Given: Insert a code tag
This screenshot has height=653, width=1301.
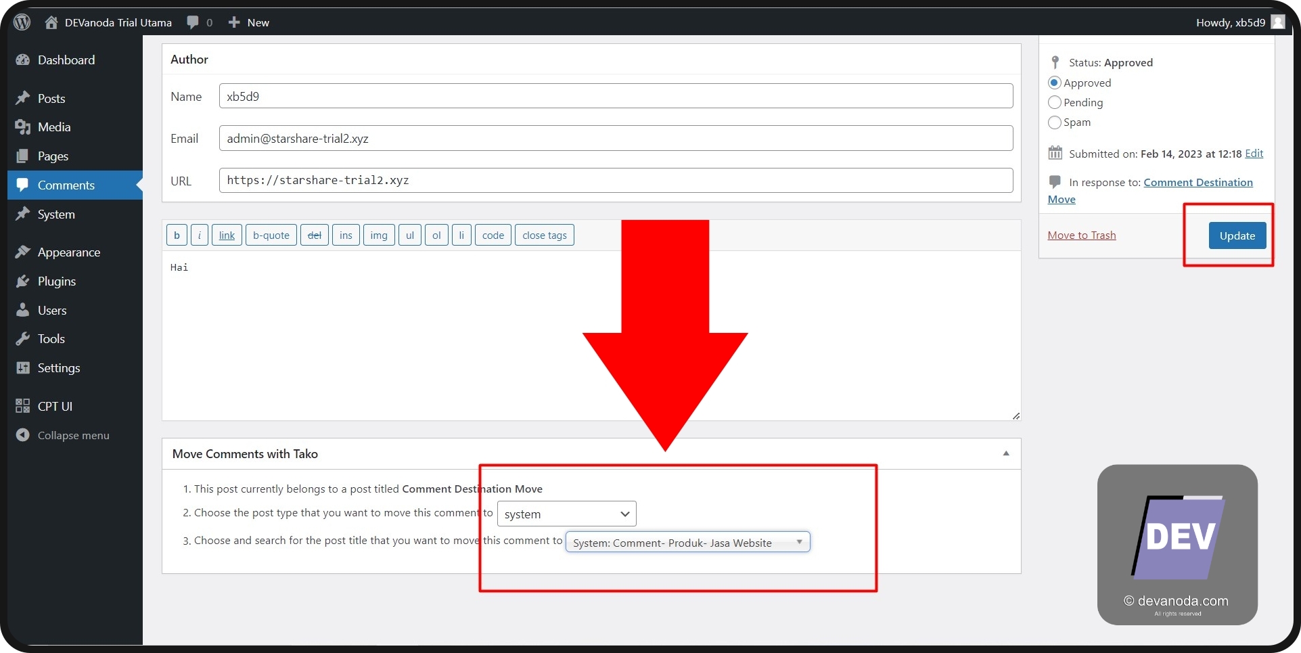Looking at the screenshot, I should 493,235.
